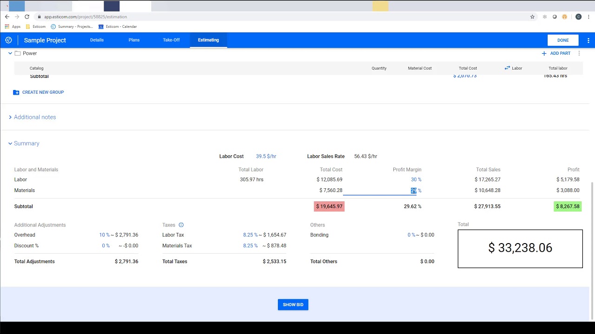Click the red subtotal cost $ 19,645.97
Viewport: 595px width, 334px height.
[x=329, y=206]
